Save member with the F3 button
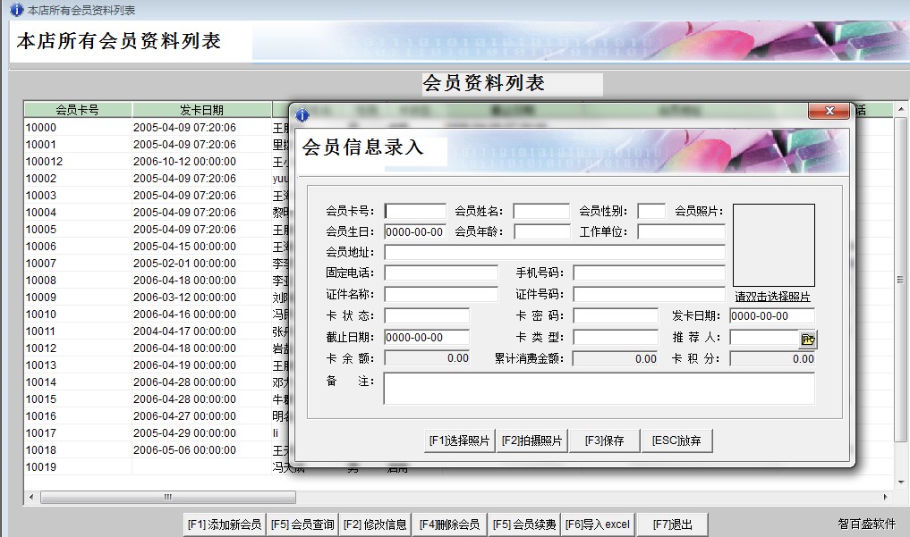Viewport: 910px width, 537px height. (x=604, y=441)
